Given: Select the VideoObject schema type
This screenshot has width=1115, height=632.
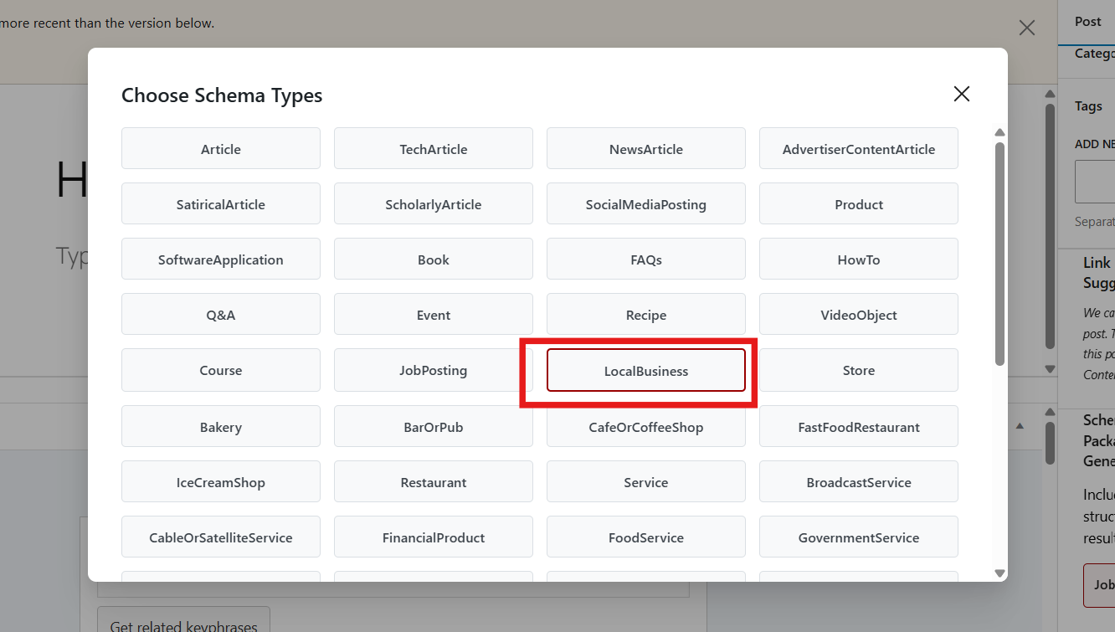Looking at the screenshot, I should [x=859, y=315].
